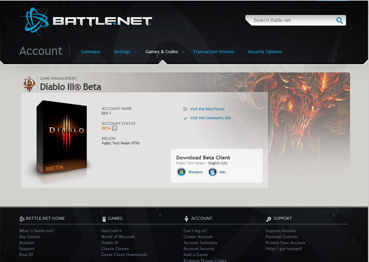369x262 pixels.
Task: Download the Windows beta client
Action: (x=195, y=172)
